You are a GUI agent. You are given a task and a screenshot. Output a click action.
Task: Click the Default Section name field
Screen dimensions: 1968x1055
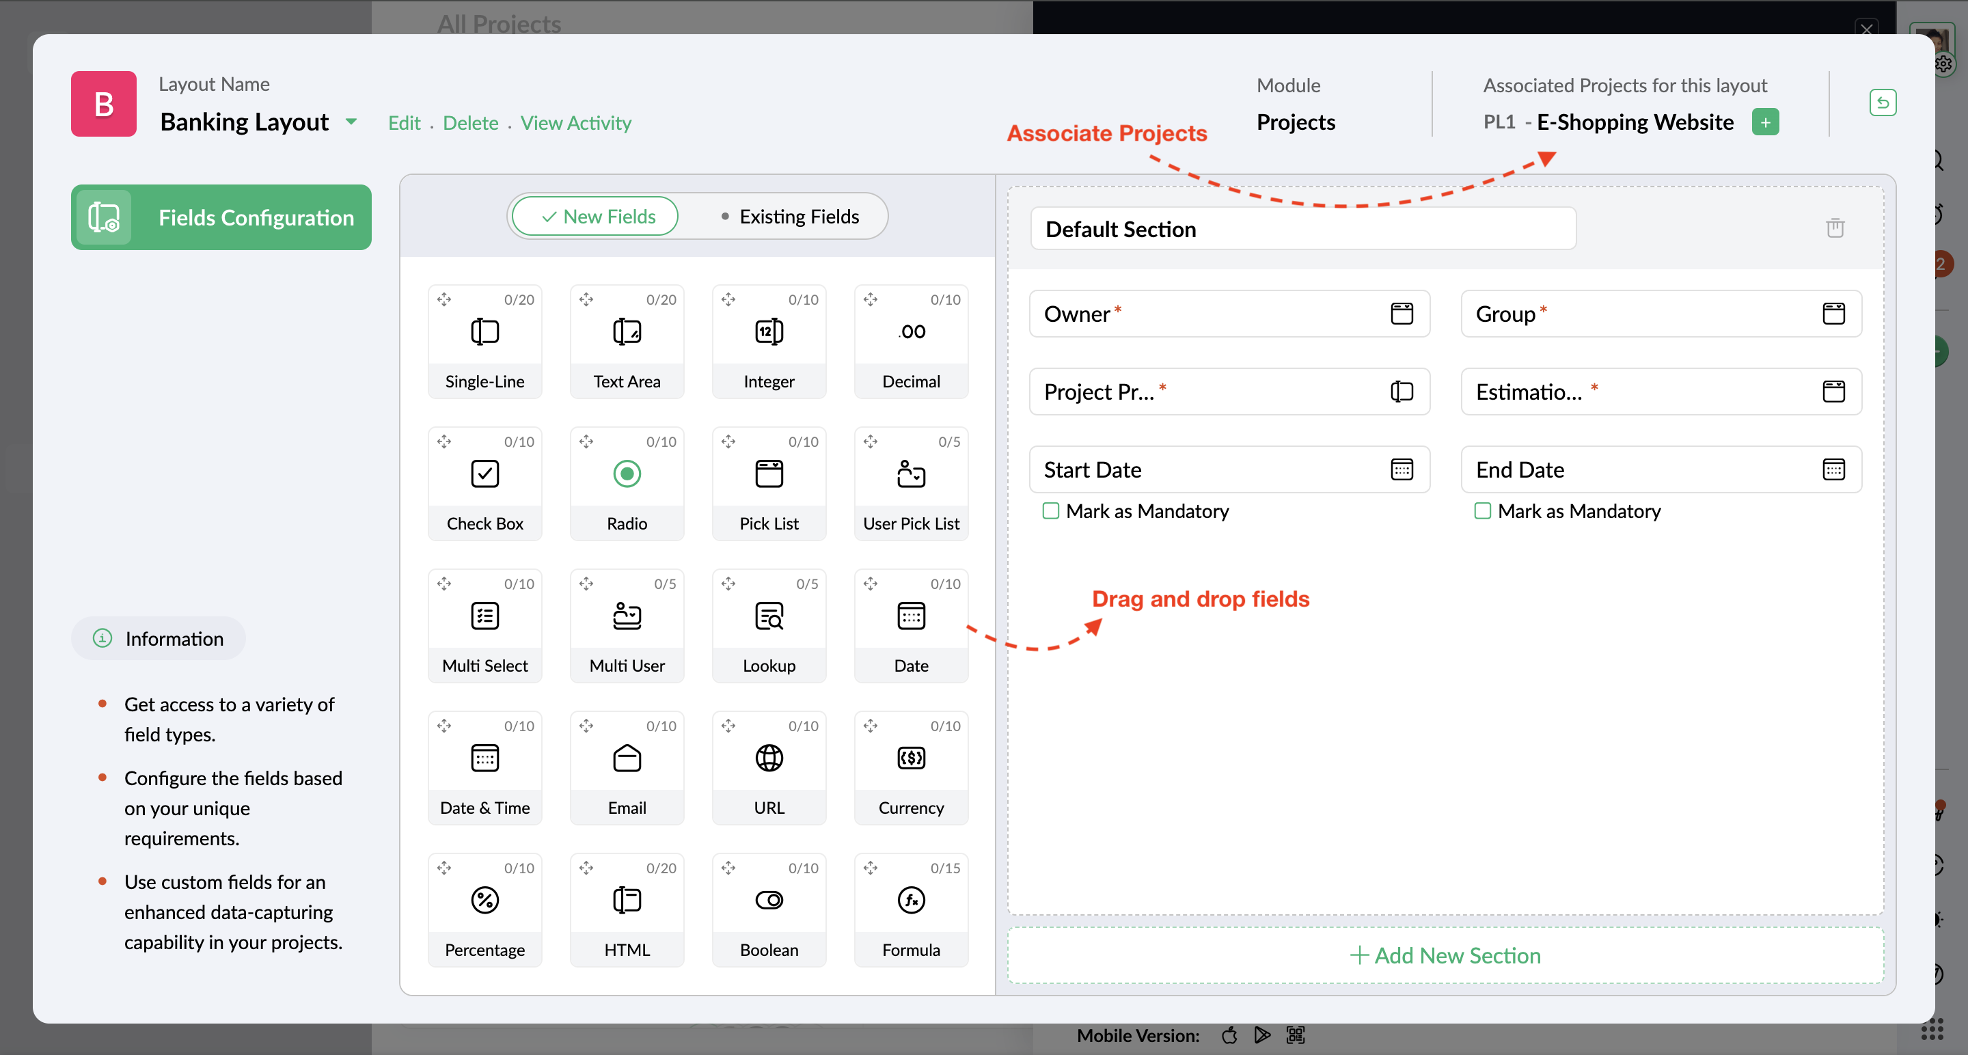1302,228
